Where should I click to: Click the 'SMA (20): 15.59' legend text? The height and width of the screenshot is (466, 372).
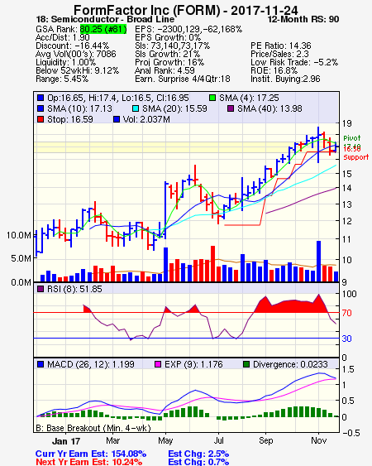click(x=174, y=108)
